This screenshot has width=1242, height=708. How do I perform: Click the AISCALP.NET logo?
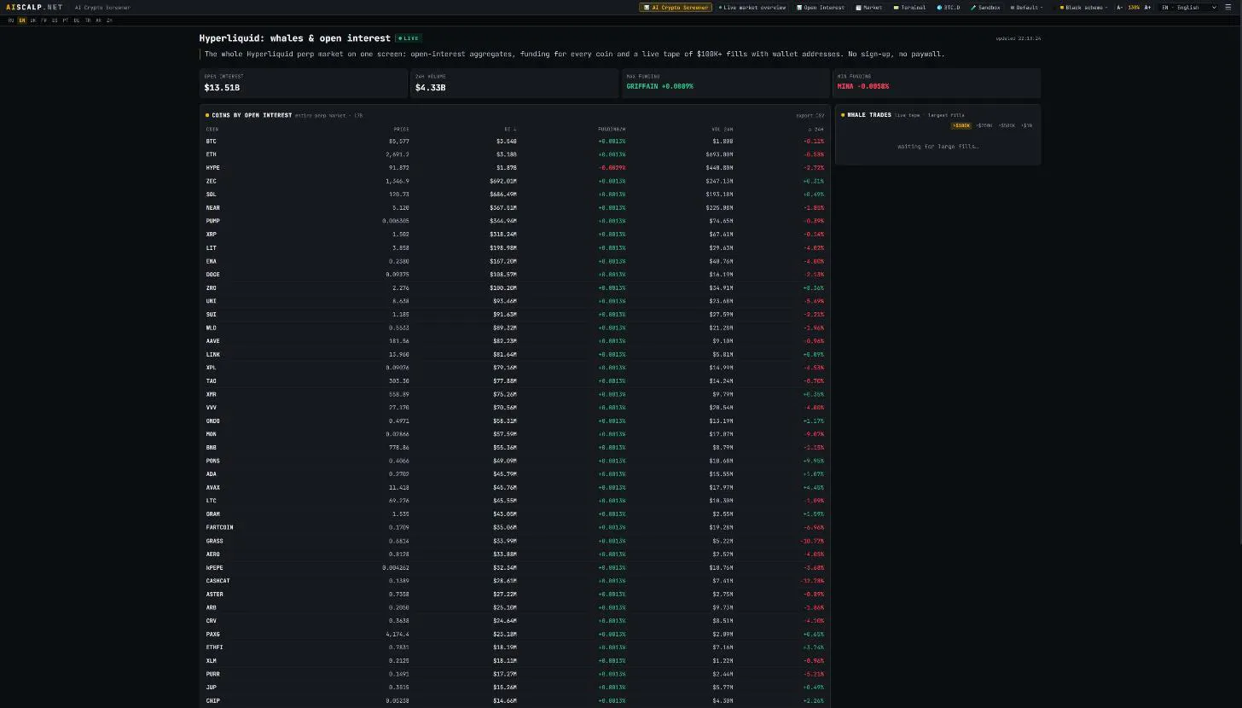(x=34, y=7)
